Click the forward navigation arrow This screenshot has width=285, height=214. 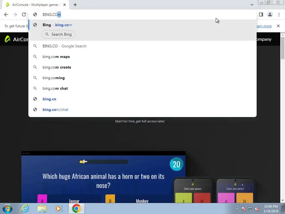click(15, 14)
